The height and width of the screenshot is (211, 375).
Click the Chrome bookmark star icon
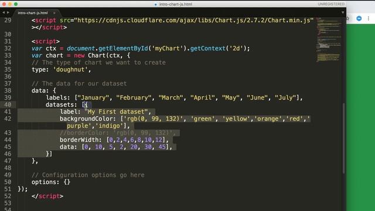[x=348, y=18]
